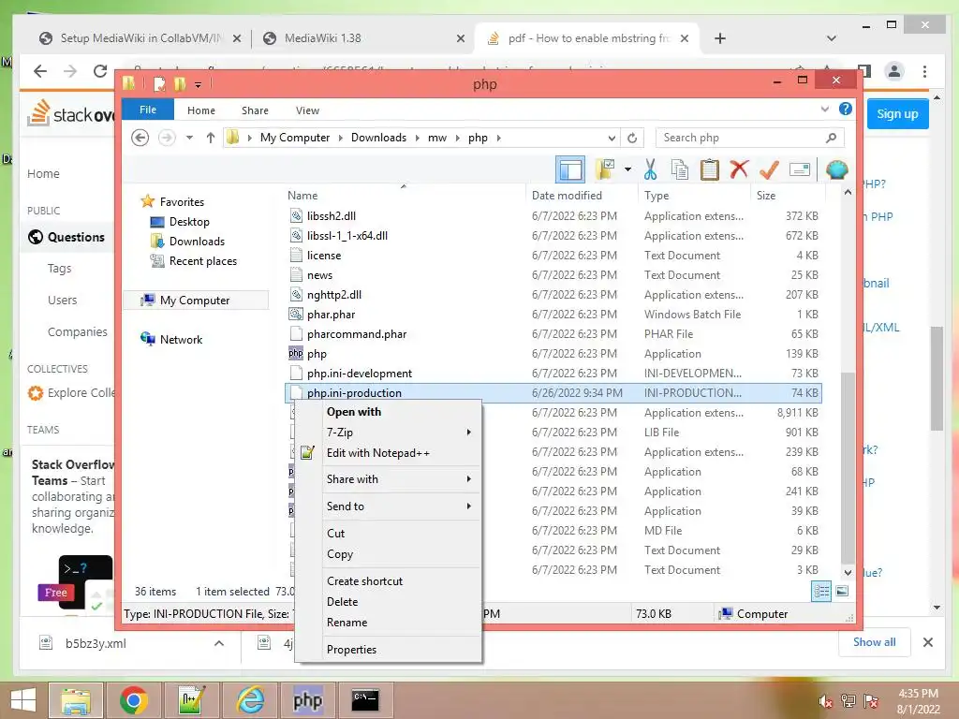Click the Cut scissors icon in Explorer toolbar
Viewport: 959px width, 719px height.
coord(650,169)
